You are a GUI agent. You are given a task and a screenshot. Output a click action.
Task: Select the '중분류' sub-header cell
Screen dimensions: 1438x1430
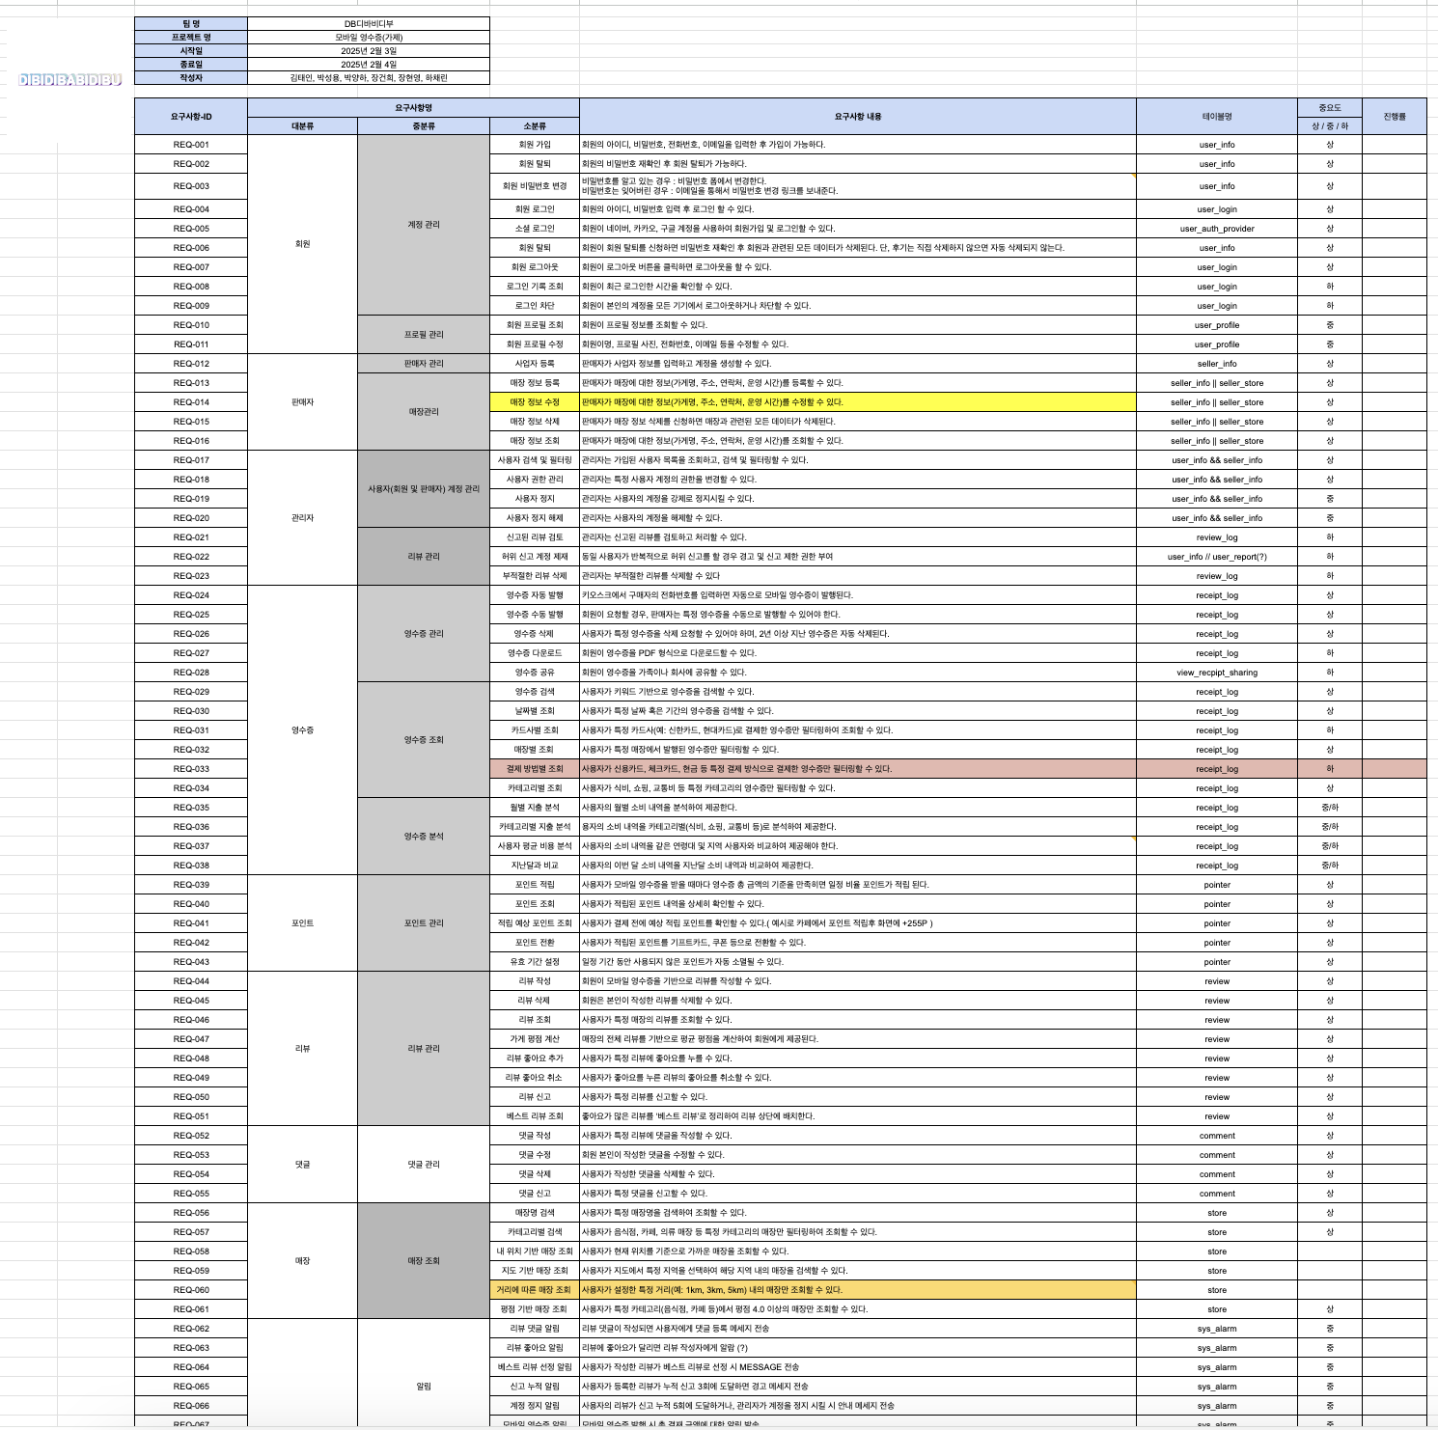coord(424,126)
